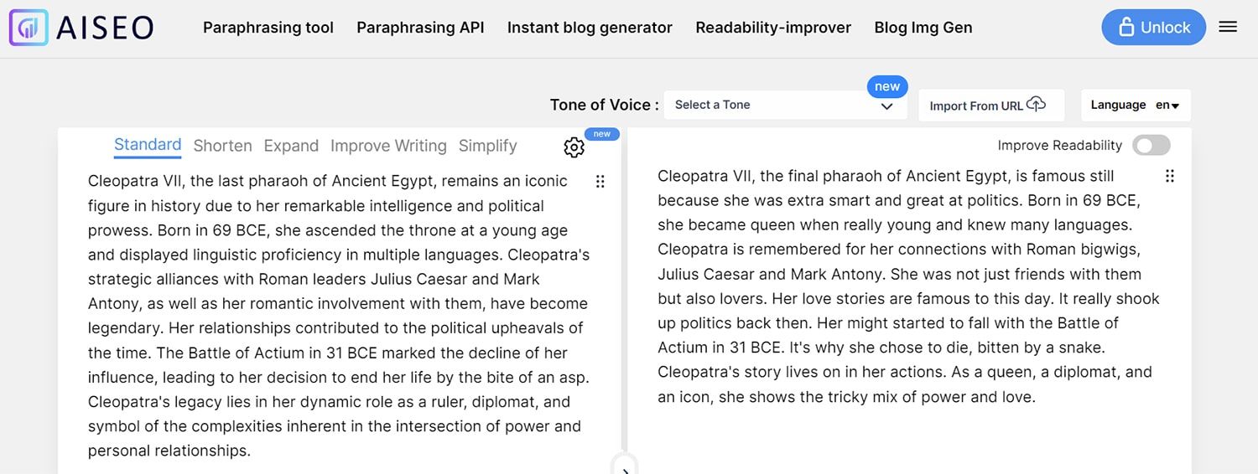The width and height of the screenshot is (1258, 474).
Task: Click the cloud upload icon
Action: [x=1037, y=104]
